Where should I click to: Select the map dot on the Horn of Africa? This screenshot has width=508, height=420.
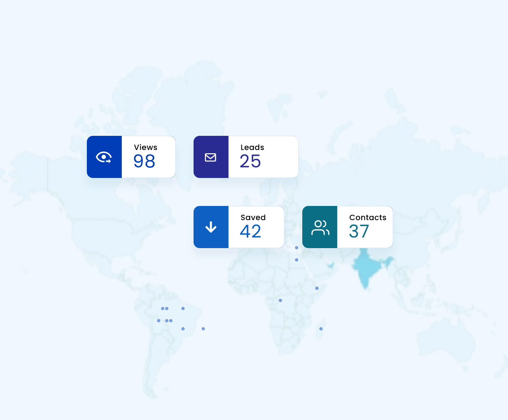[x=317, y=288]
